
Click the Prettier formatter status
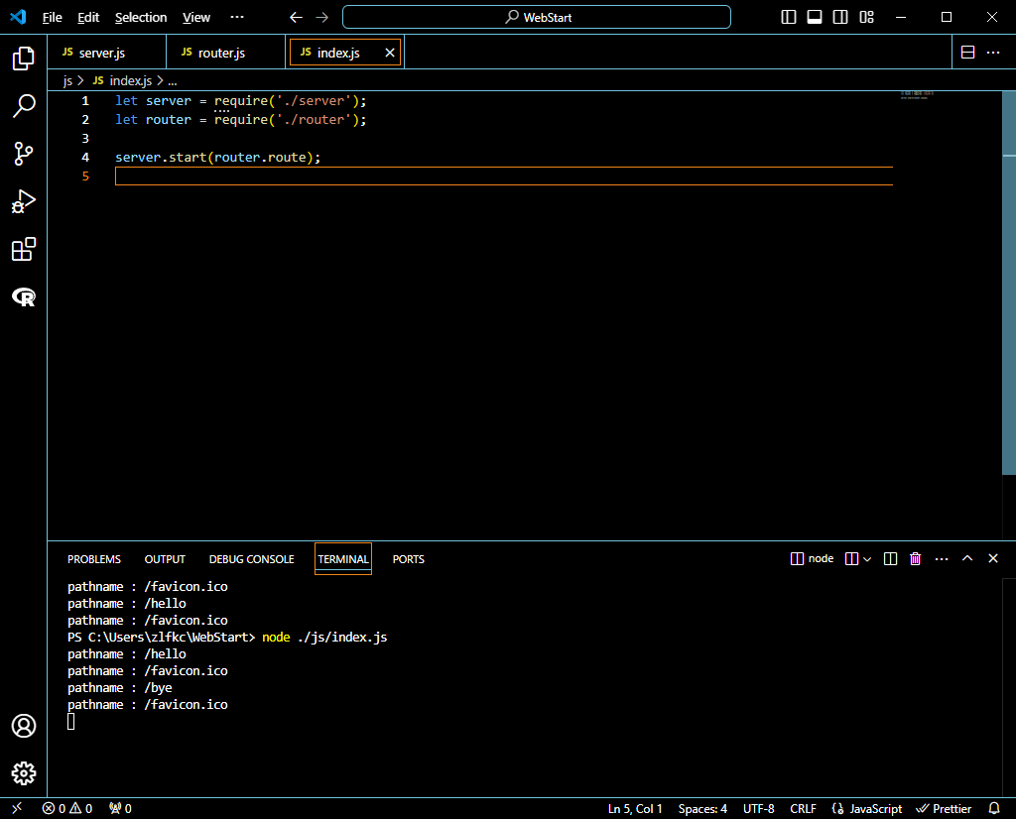(944, 809)
